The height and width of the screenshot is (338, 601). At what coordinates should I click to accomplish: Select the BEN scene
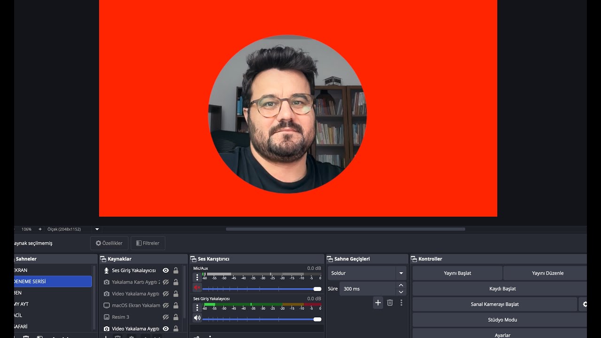(53, 292)
